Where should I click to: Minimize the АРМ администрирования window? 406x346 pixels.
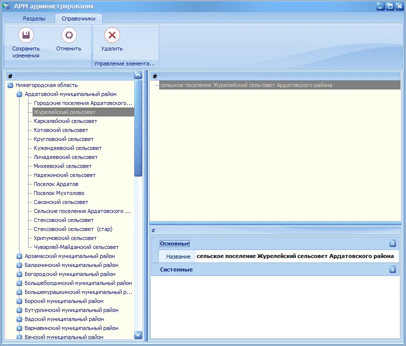(380, 6)
